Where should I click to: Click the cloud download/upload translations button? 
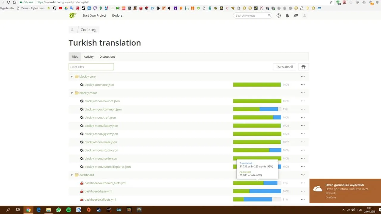pos(304,67)
